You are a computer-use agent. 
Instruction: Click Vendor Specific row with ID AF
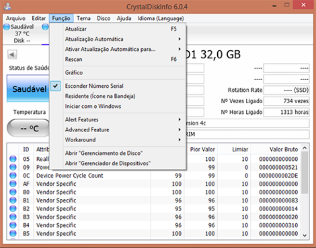154,184
